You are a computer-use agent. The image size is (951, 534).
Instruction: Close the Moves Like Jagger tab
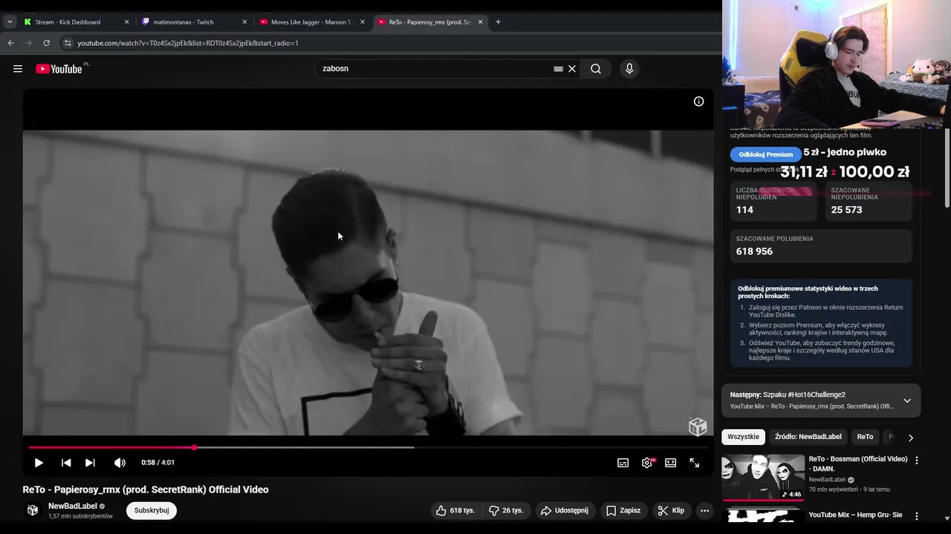363,22
